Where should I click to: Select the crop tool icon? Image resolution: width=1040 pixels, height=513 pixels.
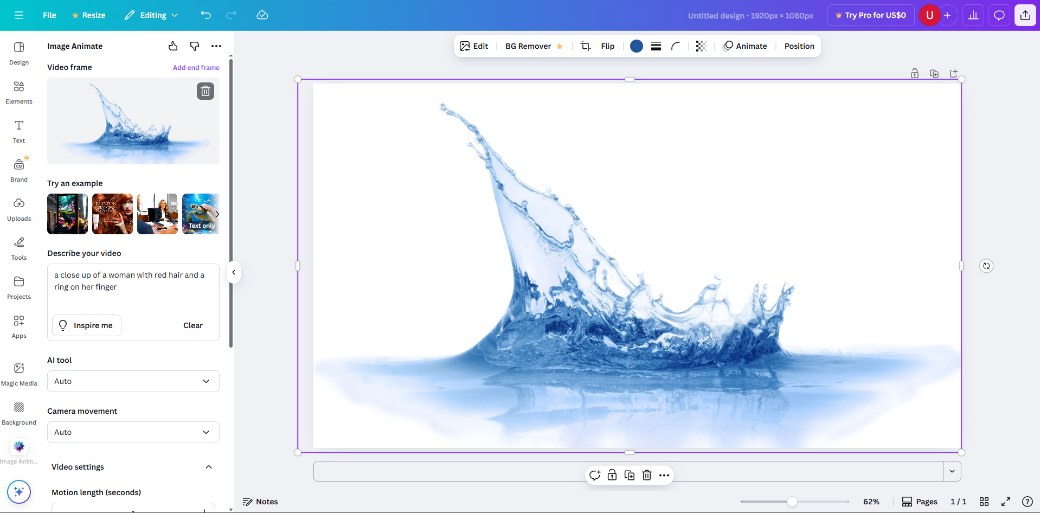pyautogui.click(x=586, y=46)
